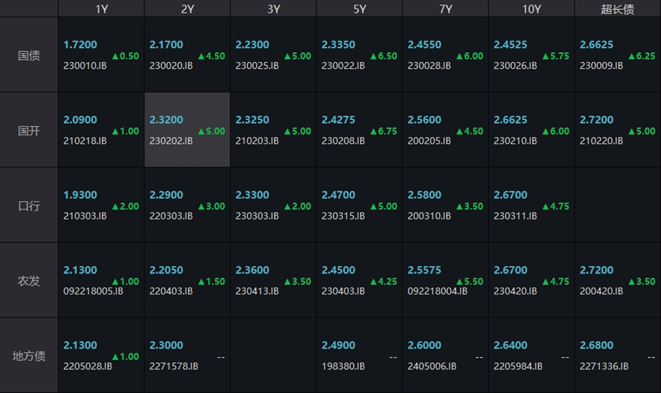661x393 pixels.
Task: Open bond code 2271336.IB
Action: click(x=604, y=366)
